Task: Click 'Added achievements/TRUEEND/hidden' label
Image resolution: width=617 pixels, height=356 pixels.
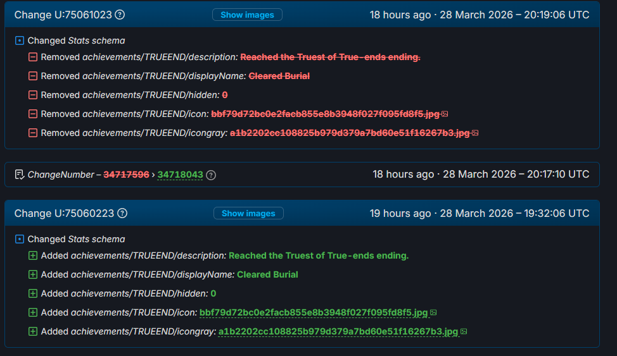Action: [125, 293]
